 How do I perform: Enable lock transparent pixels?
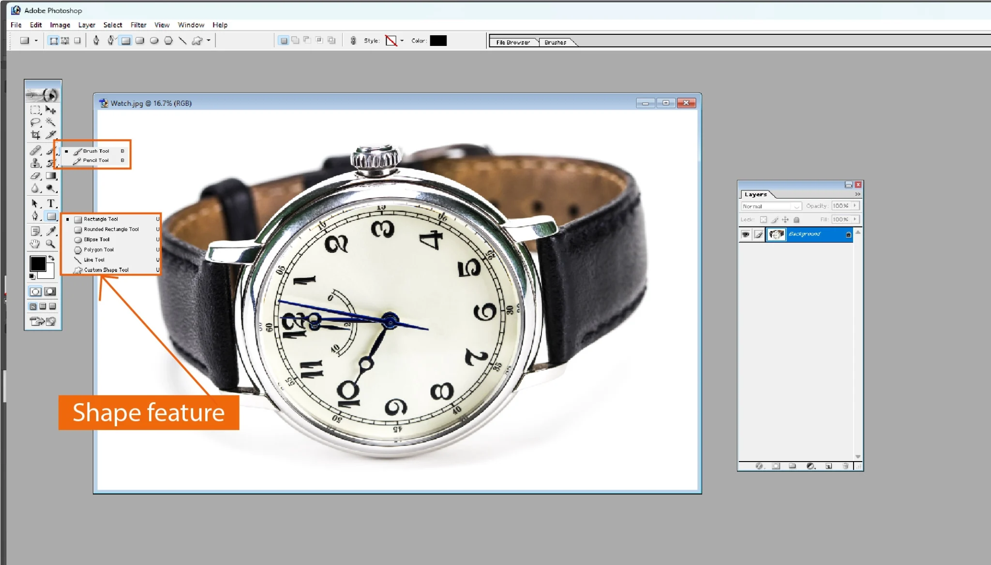[763, 219]
